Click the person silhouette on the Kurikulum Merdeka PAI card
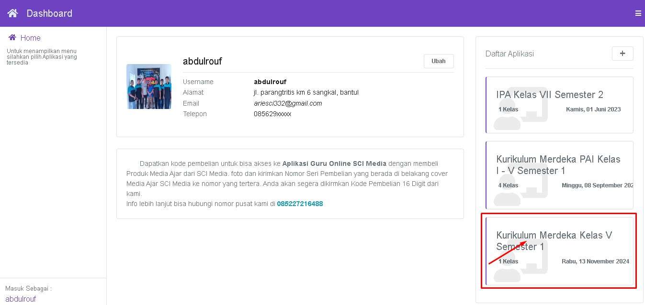 [507, 194]
